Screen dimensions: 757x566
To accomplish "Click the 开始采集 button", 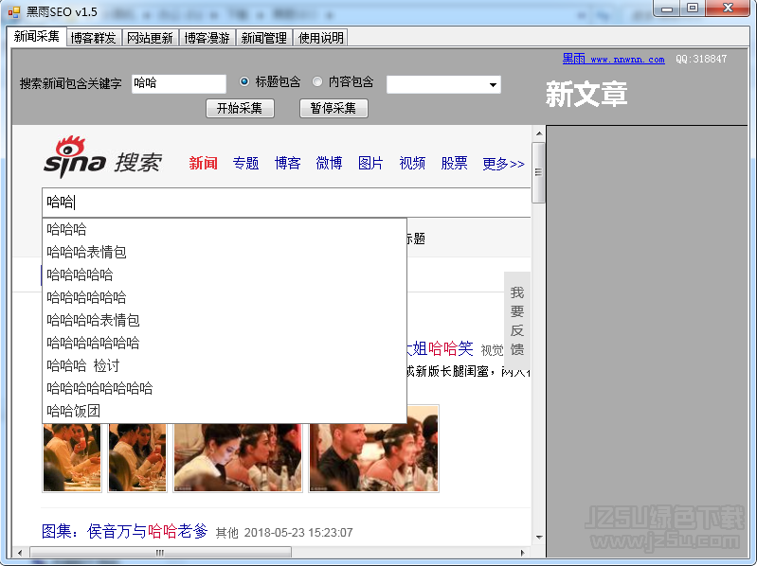I will tap(240, 108).
